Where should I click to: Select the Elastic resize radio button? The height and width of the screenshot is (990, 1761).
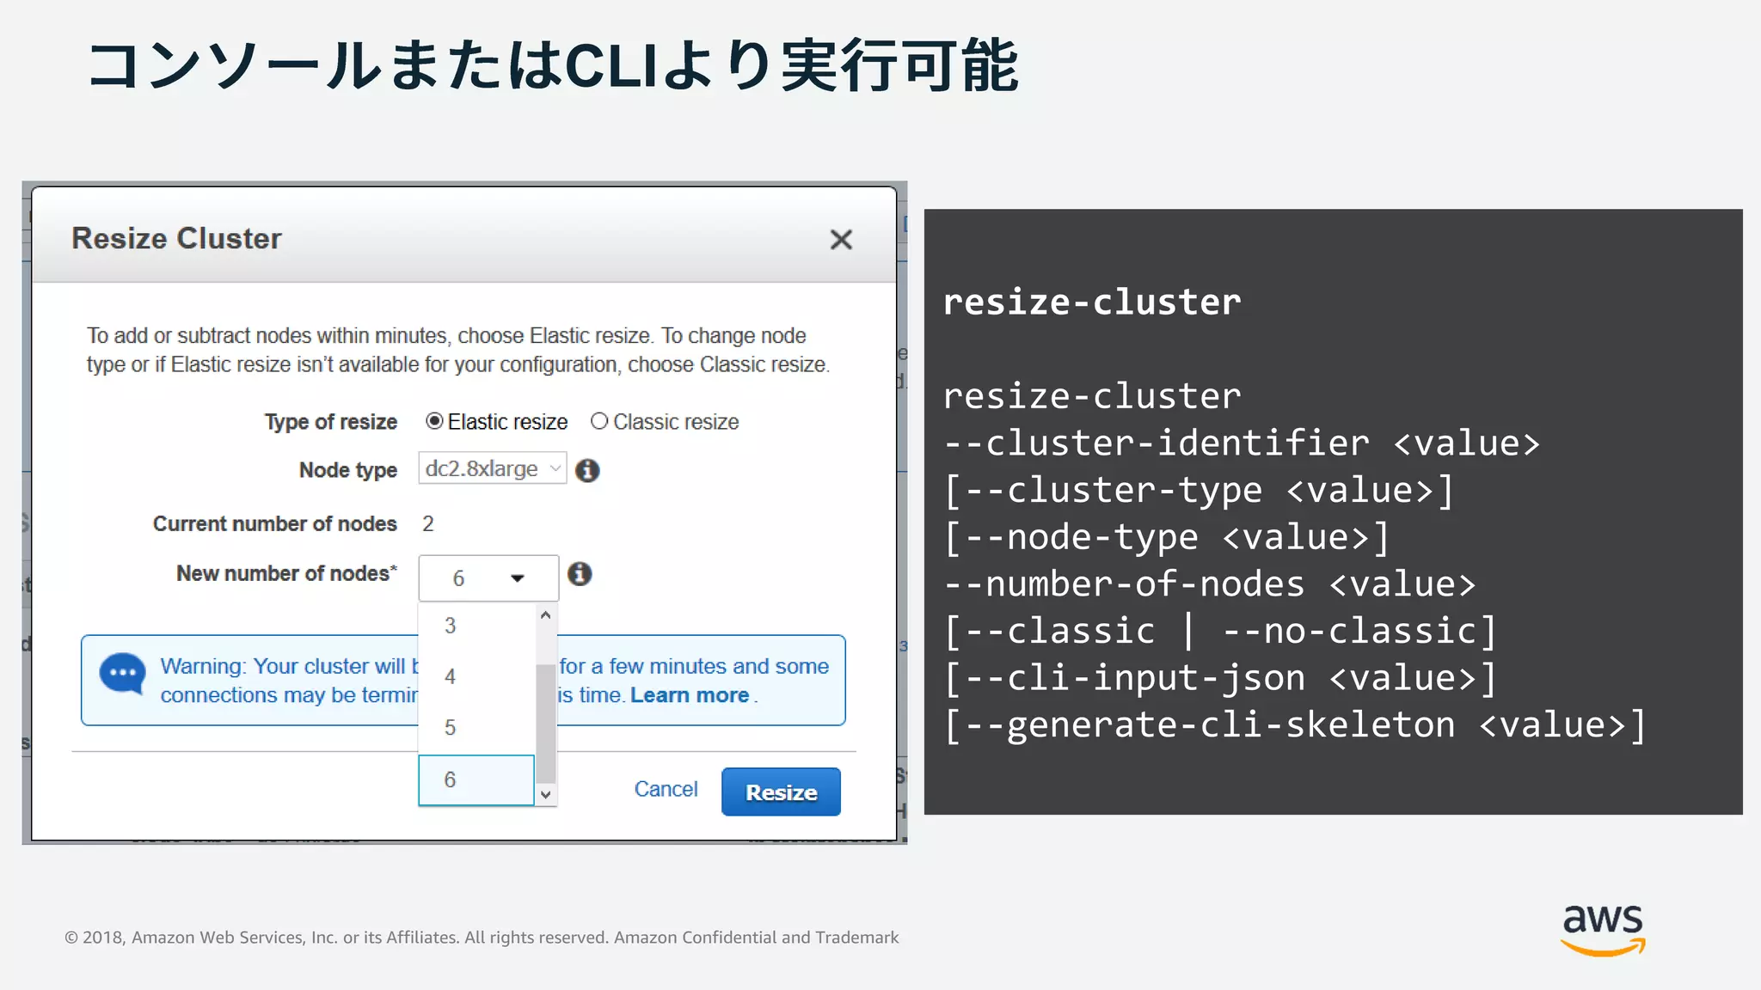point(434,421)
